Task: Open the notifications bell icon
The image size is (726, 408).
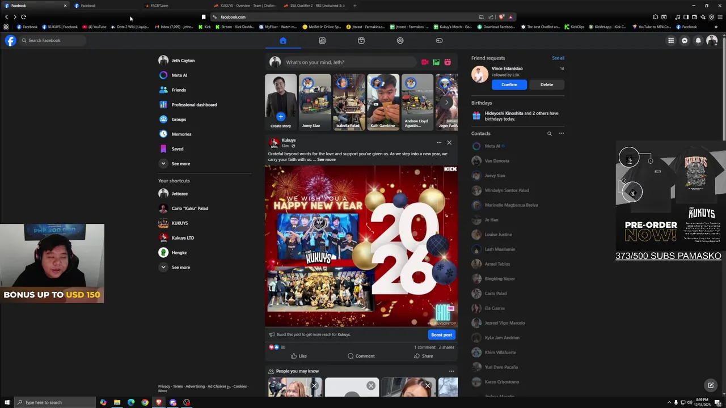Action: (x=698, y=40)
